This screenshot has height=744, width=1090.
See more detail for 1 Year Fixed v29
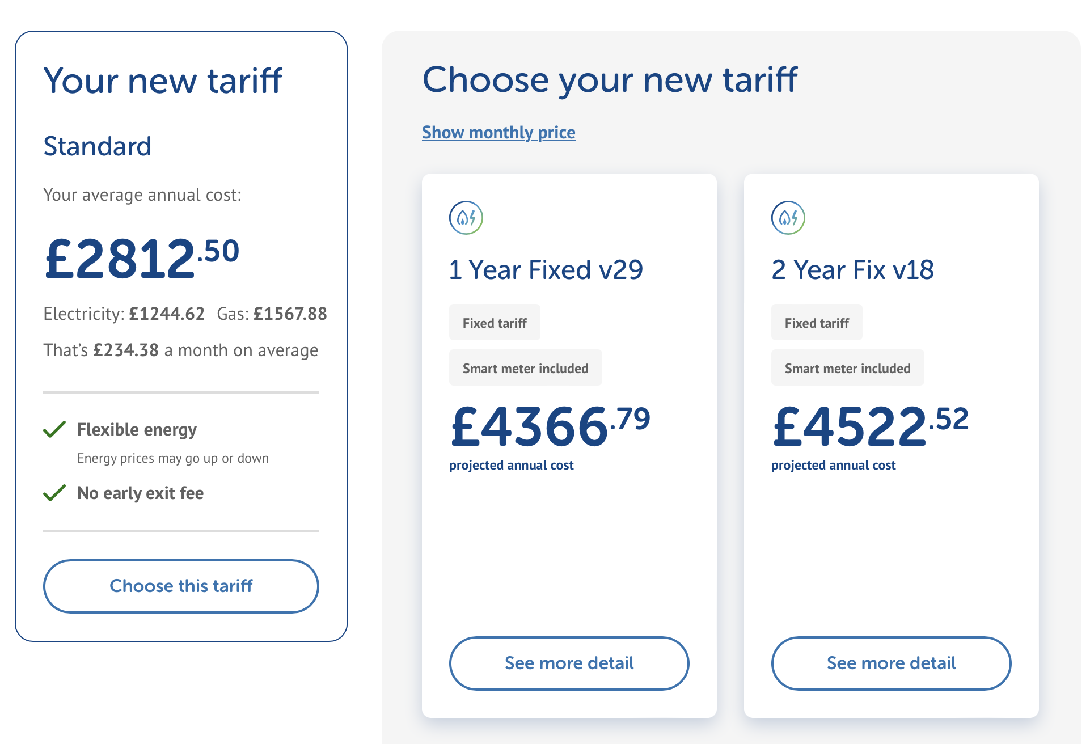569,663
